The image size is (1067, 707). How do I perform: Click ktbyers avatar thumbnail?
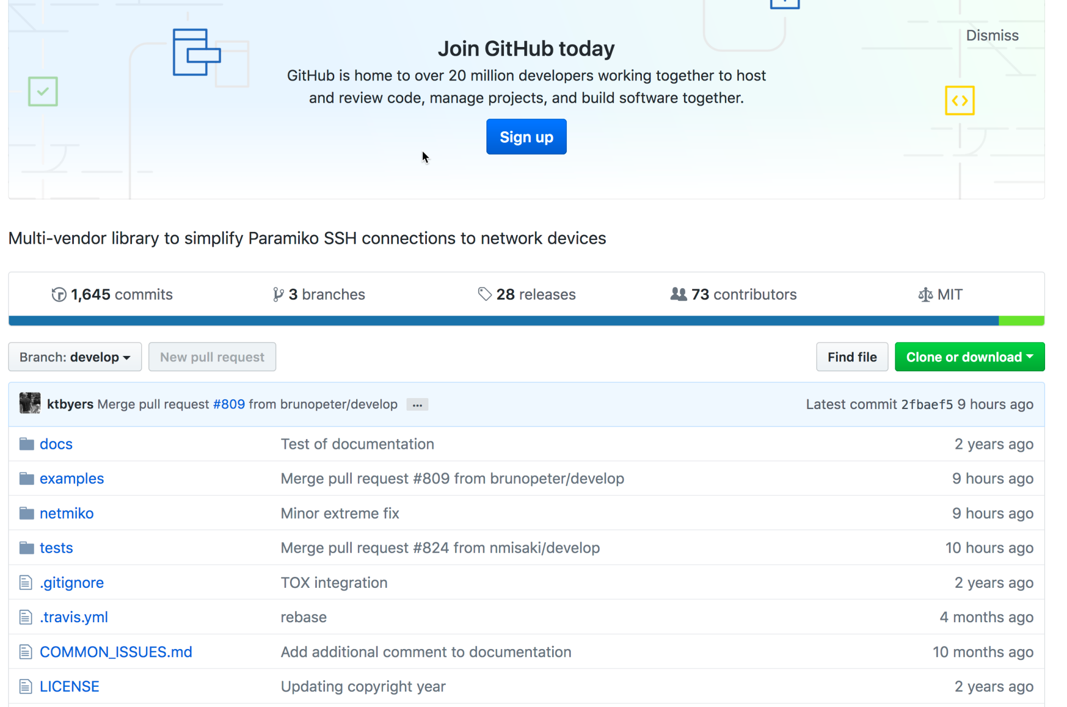click(30, 403)
